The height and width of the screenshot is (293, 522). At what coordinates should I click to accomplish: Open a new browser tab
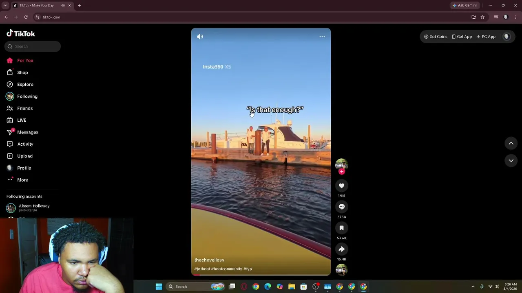(x=79, y=5)
